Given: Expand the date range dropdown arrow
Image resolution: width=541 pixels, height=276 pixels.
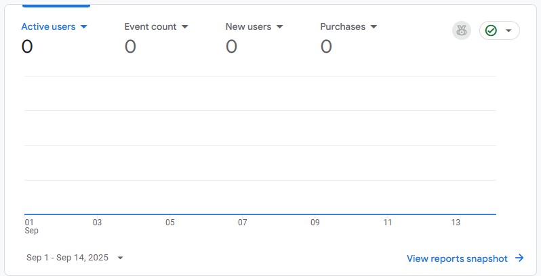Looking at the screenshot, I should (x=120, y=258).
